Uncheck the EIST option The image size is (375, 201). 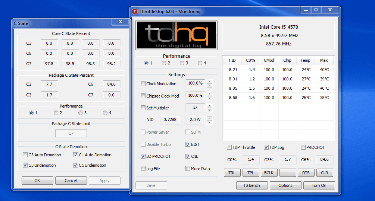coord(188,144)
